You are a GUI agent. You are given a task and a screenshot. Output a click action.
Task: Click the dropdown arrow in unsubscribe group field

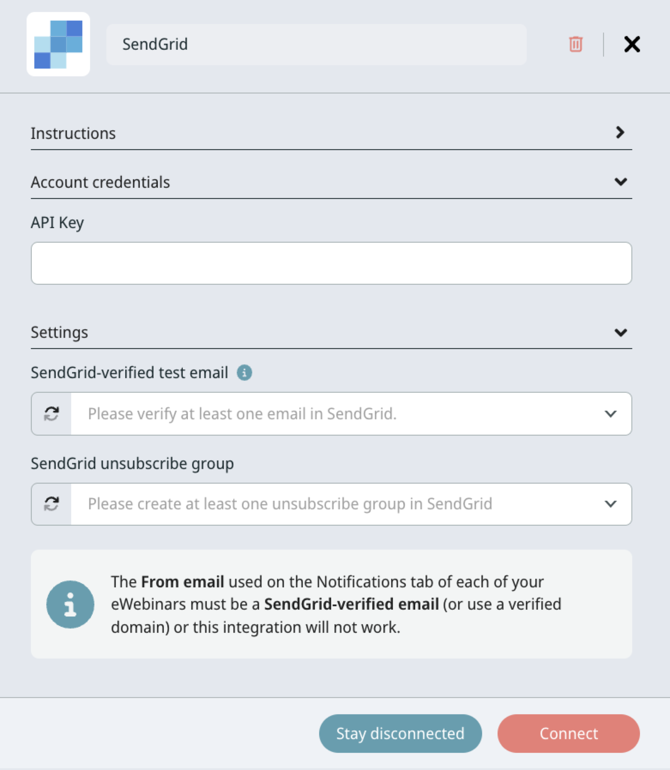(x=610, y=504)
